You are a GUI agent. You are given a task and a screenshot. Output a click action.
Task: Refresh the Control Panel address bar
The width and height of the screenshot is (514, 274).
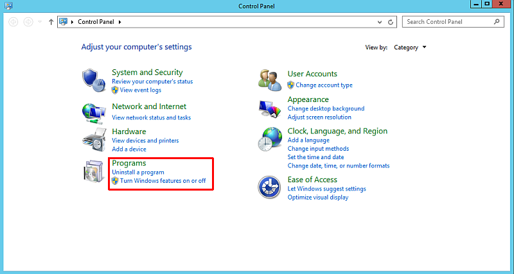[x=391, y=22]
